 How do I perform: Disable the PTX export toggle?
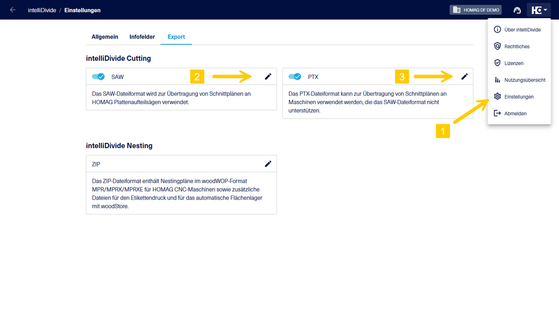click(x=295, y=77)
